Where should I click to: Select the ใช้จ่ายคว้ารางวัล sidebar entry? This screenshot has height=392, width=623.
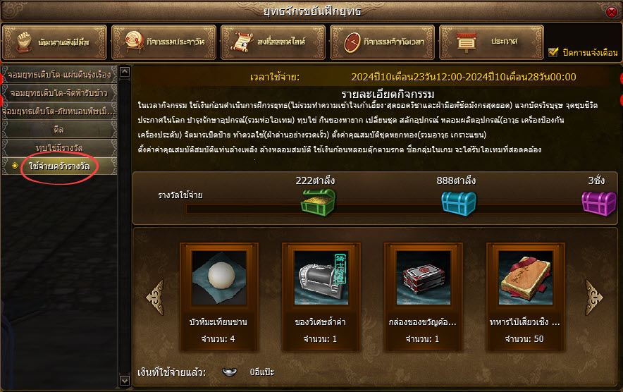60,166
